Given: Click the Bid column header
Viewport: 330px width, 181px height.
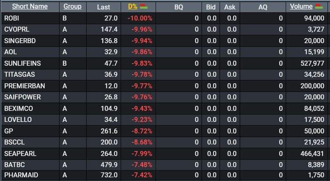Looking at the screenshot, I should pyautogui.click(x=211, y=7).
